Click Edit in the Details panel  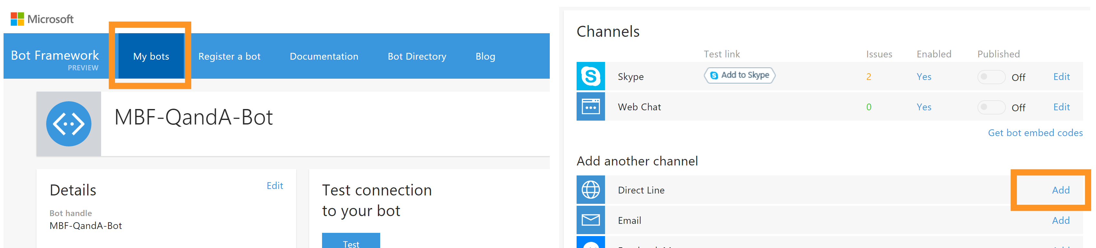click(275, 185)
